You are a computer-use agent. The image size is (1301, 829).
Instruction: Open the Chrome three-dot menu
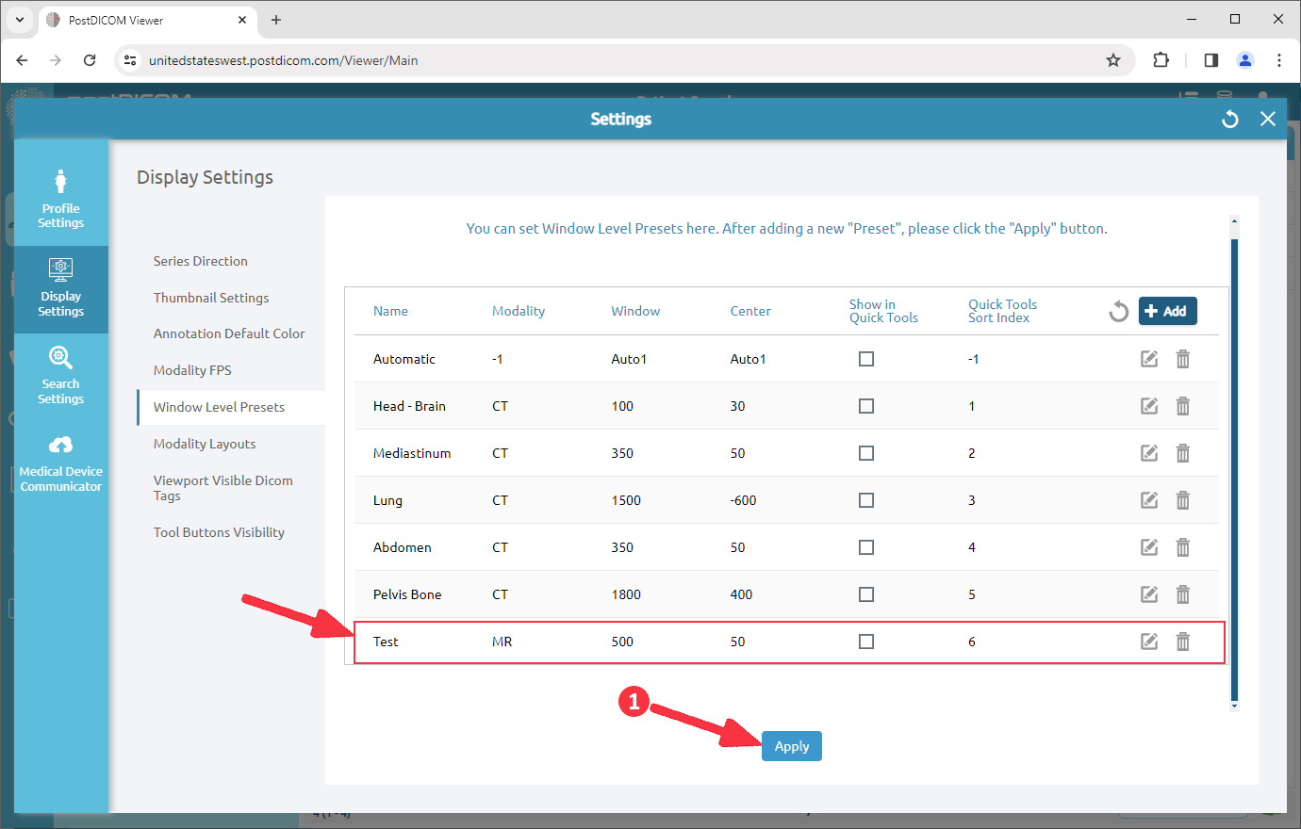[1279, 59]
